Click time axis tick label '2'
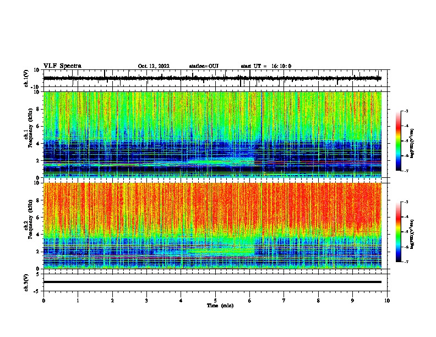436x337 pixels. [112, 301]
